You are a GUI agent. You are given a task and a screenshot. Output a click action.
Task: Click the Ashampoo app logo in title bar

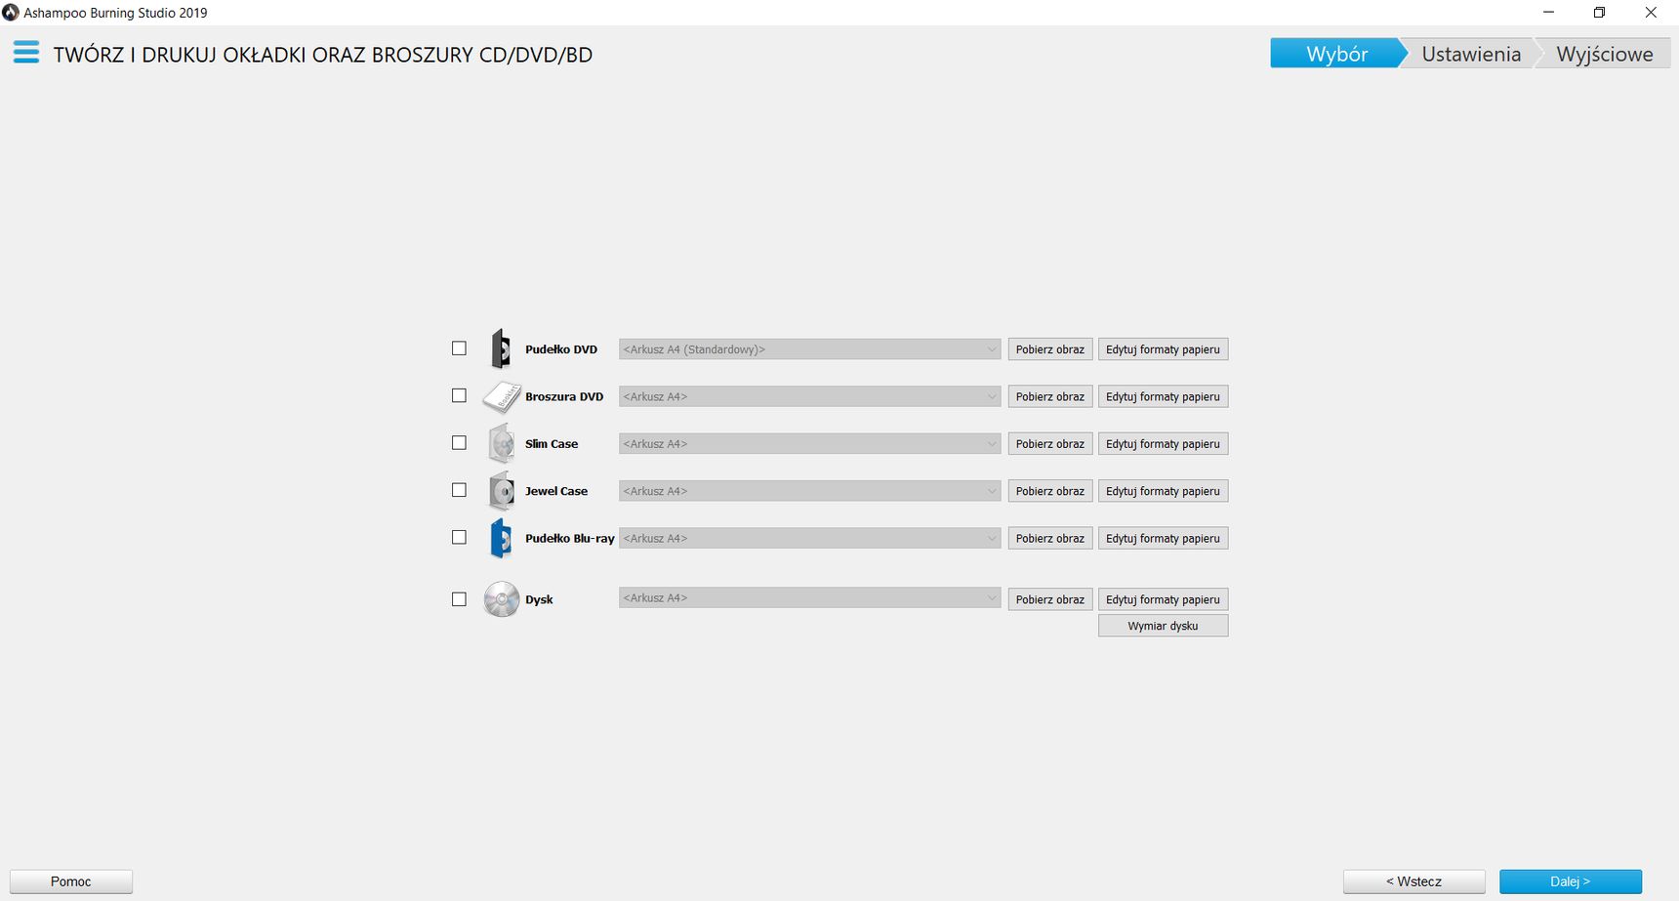coord(11,13)
